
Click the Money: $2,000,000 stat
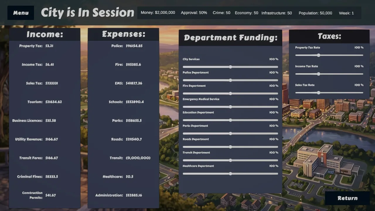[158, 13]
